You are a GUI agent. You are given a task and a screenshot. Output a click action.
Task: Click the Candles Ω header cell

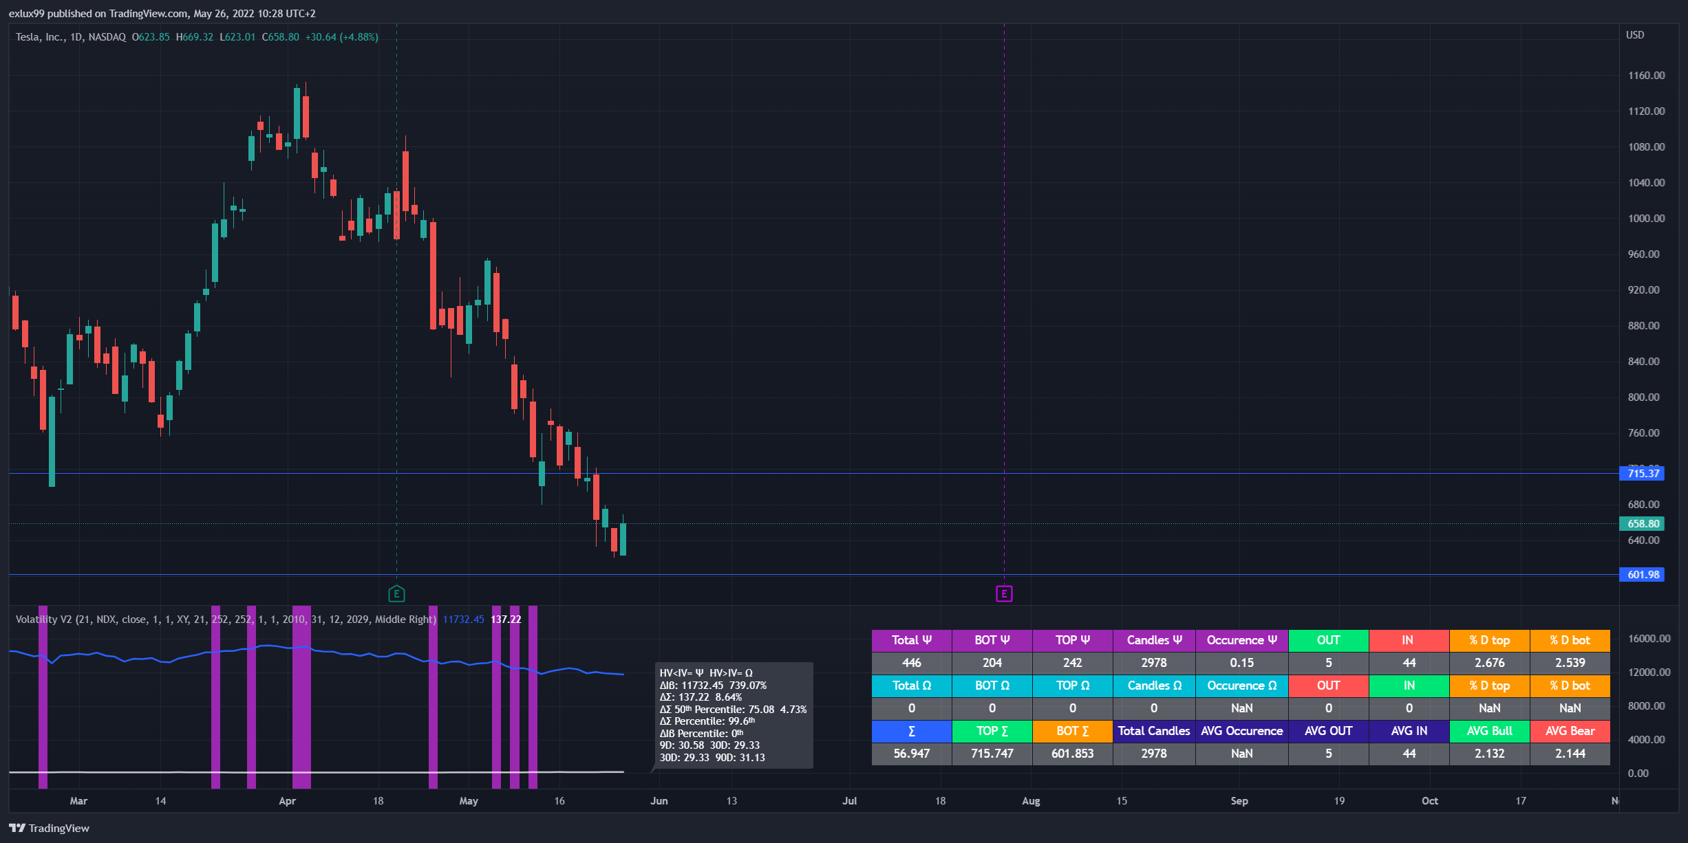click(x=1154, y=686)
